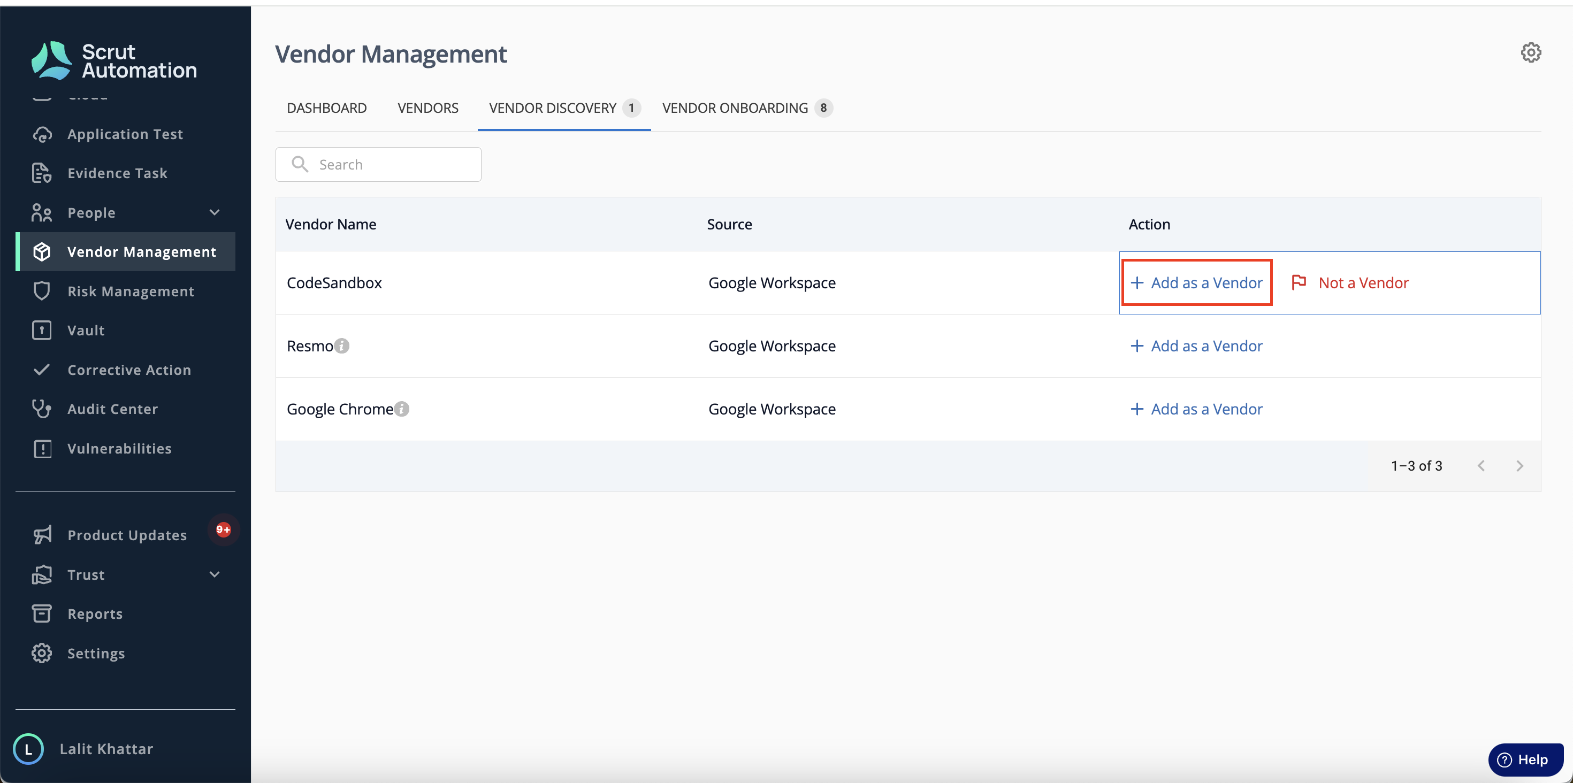Viewport: 1573px width, 783px height.
Task: Click info icon next to Google Chrome
Action: coord(402,409)
